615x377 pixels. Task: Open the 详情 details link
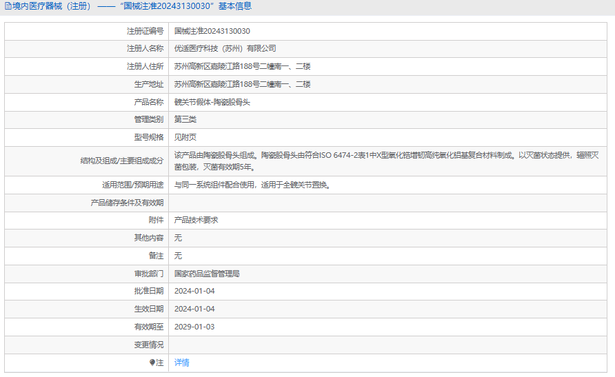tap(181, 363)
